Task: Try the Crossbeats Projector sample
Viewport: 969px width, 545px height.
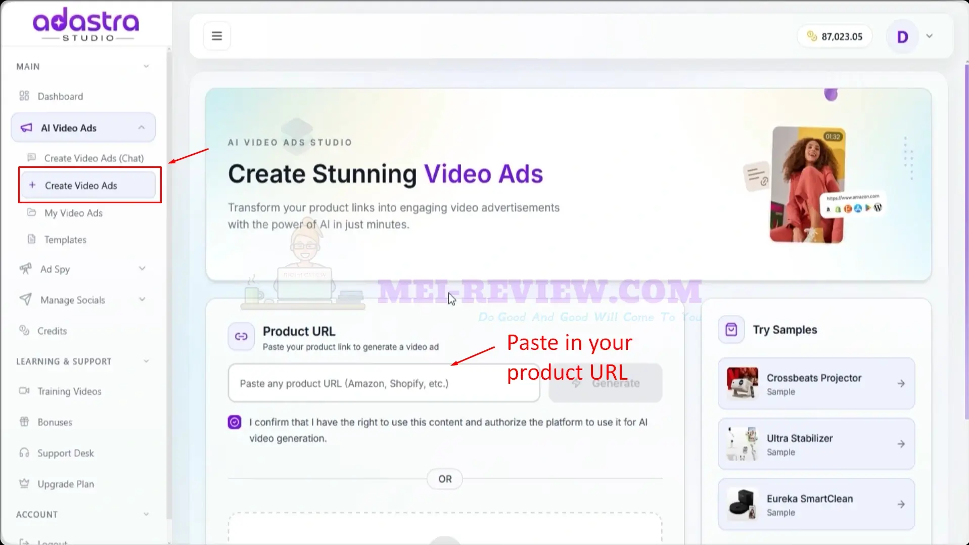Action: coord(816,384)
